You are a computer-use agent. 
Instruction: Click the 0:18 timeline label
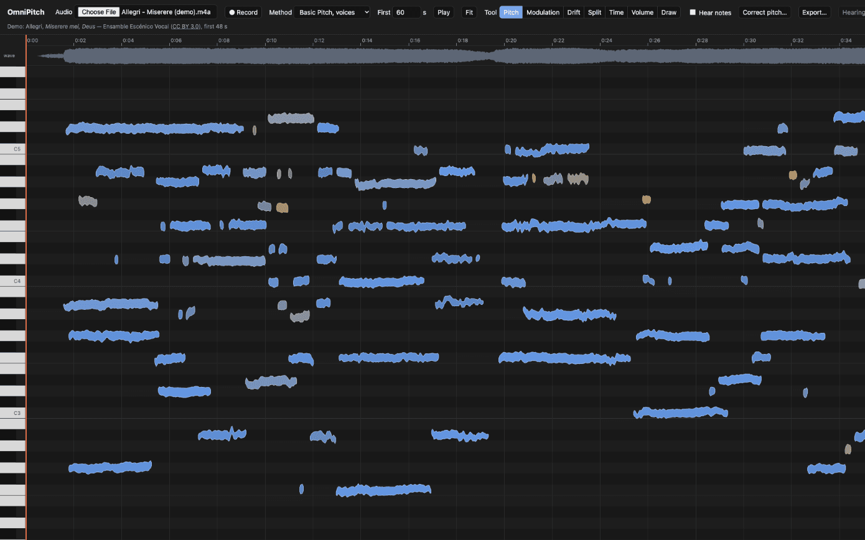click(x=462, y=40)
